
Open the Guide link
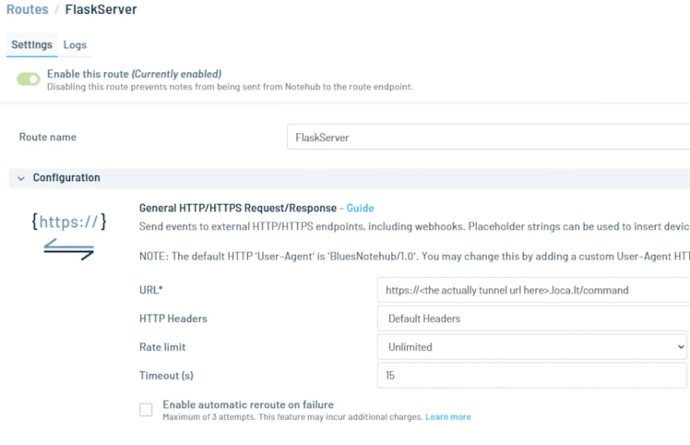(360, 209)
